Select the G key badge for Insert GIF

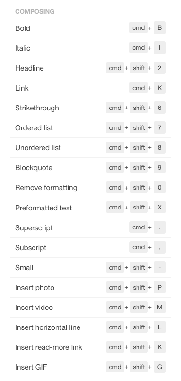tap(159, 367)
